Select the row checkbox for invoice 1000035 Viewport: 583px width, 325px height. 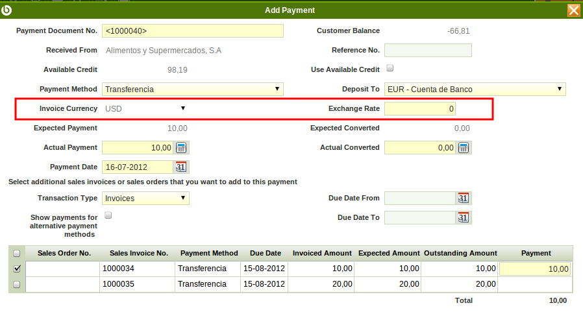[x=17, y=284]
